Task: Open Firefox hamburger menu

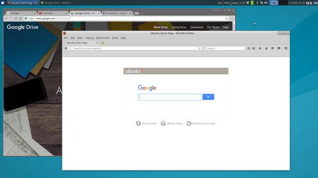Action: 286,48
